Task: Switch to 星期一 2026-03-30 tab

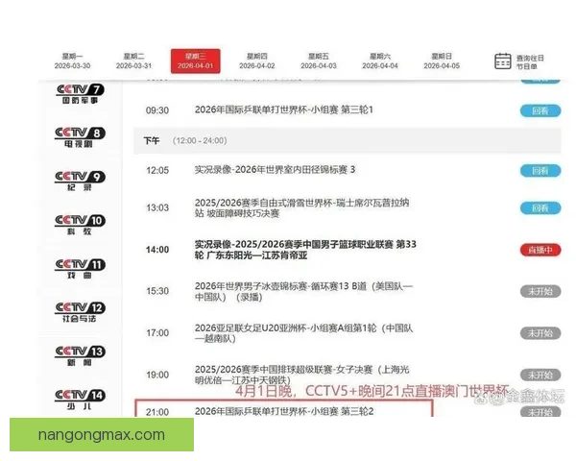Action: tap(72, 61)
